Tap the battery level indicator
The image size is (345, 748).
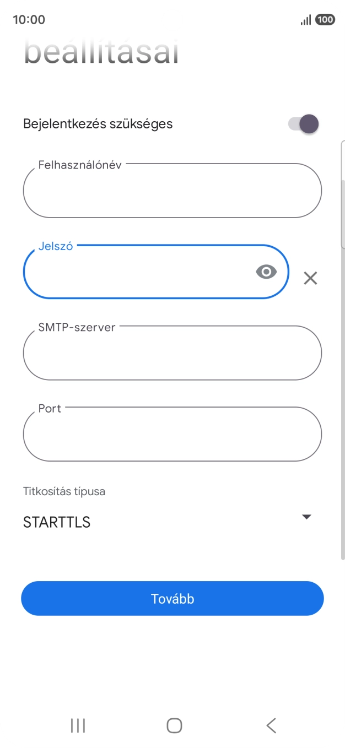[325, 19]
